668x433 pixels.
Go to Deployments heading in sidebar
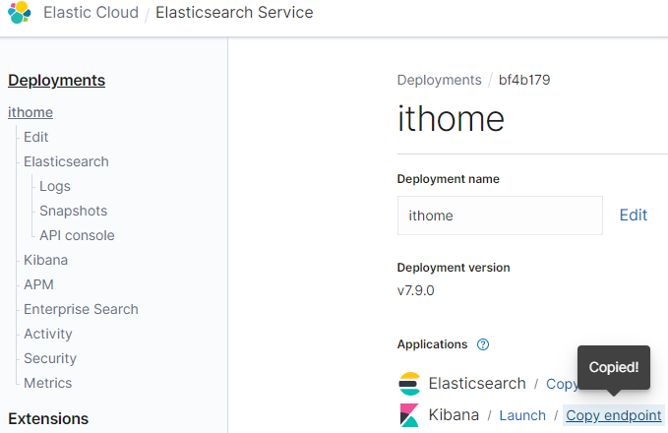point(57,80)
